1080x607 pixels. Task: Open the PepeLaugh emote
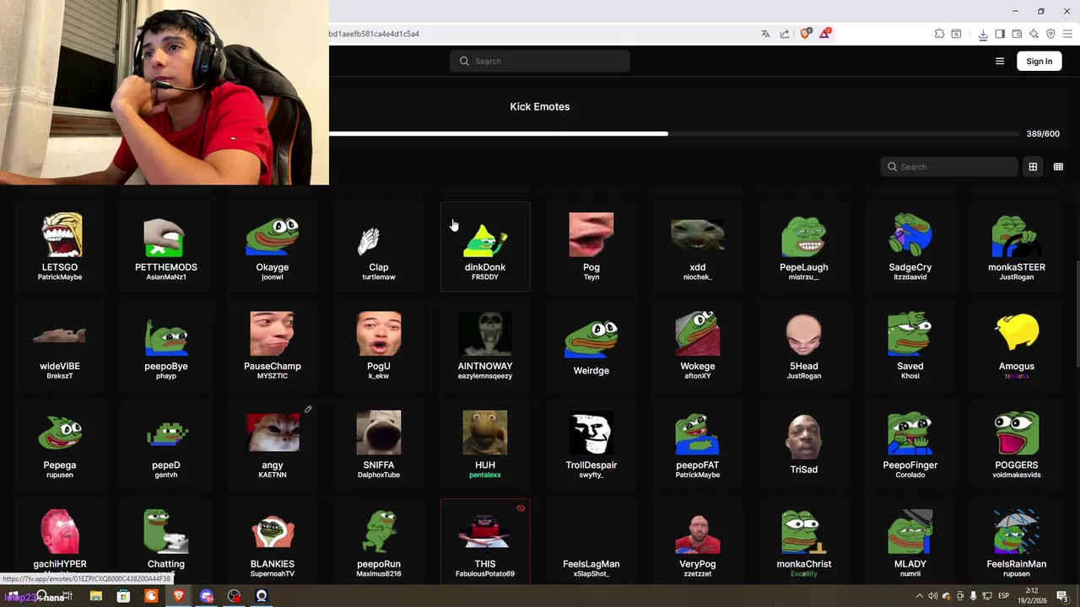804,246
